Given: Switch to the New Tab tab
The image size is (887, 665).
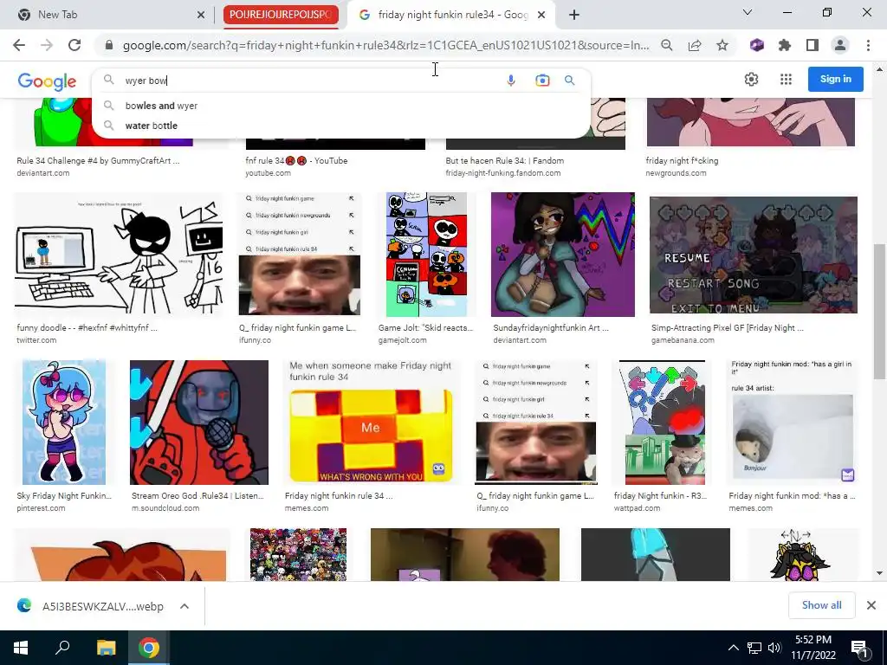Looking at the screenshot, I should point(107,15).
